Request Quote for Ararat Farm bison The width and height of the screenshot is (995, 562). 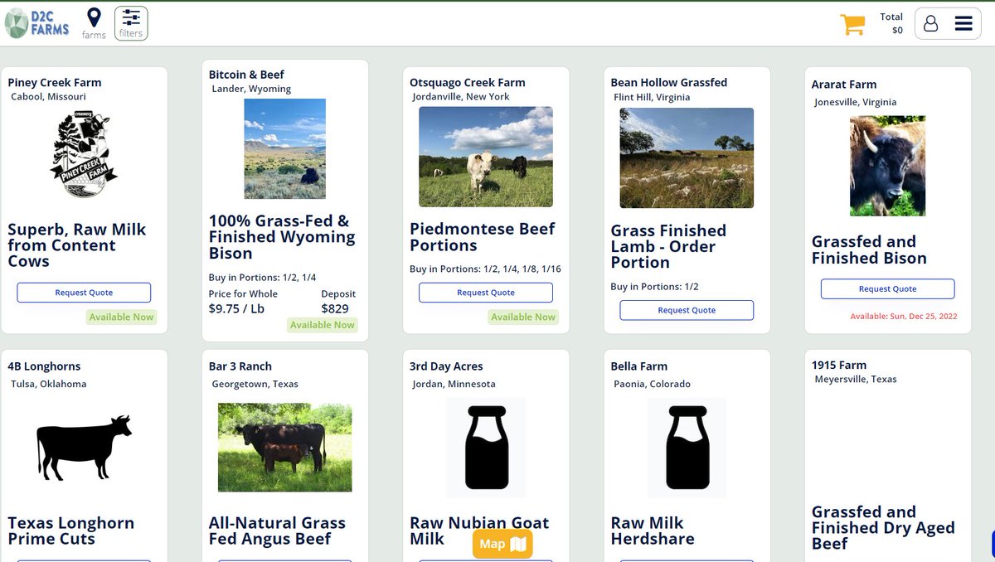pyautogui.click(x=888, y=288)
